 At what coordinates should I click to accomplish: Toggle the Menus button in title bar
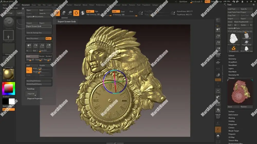click(207, 2)
